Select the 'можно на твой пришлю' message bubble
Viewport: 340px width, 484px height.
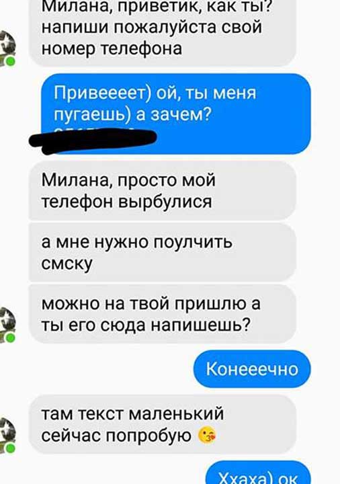163,314
